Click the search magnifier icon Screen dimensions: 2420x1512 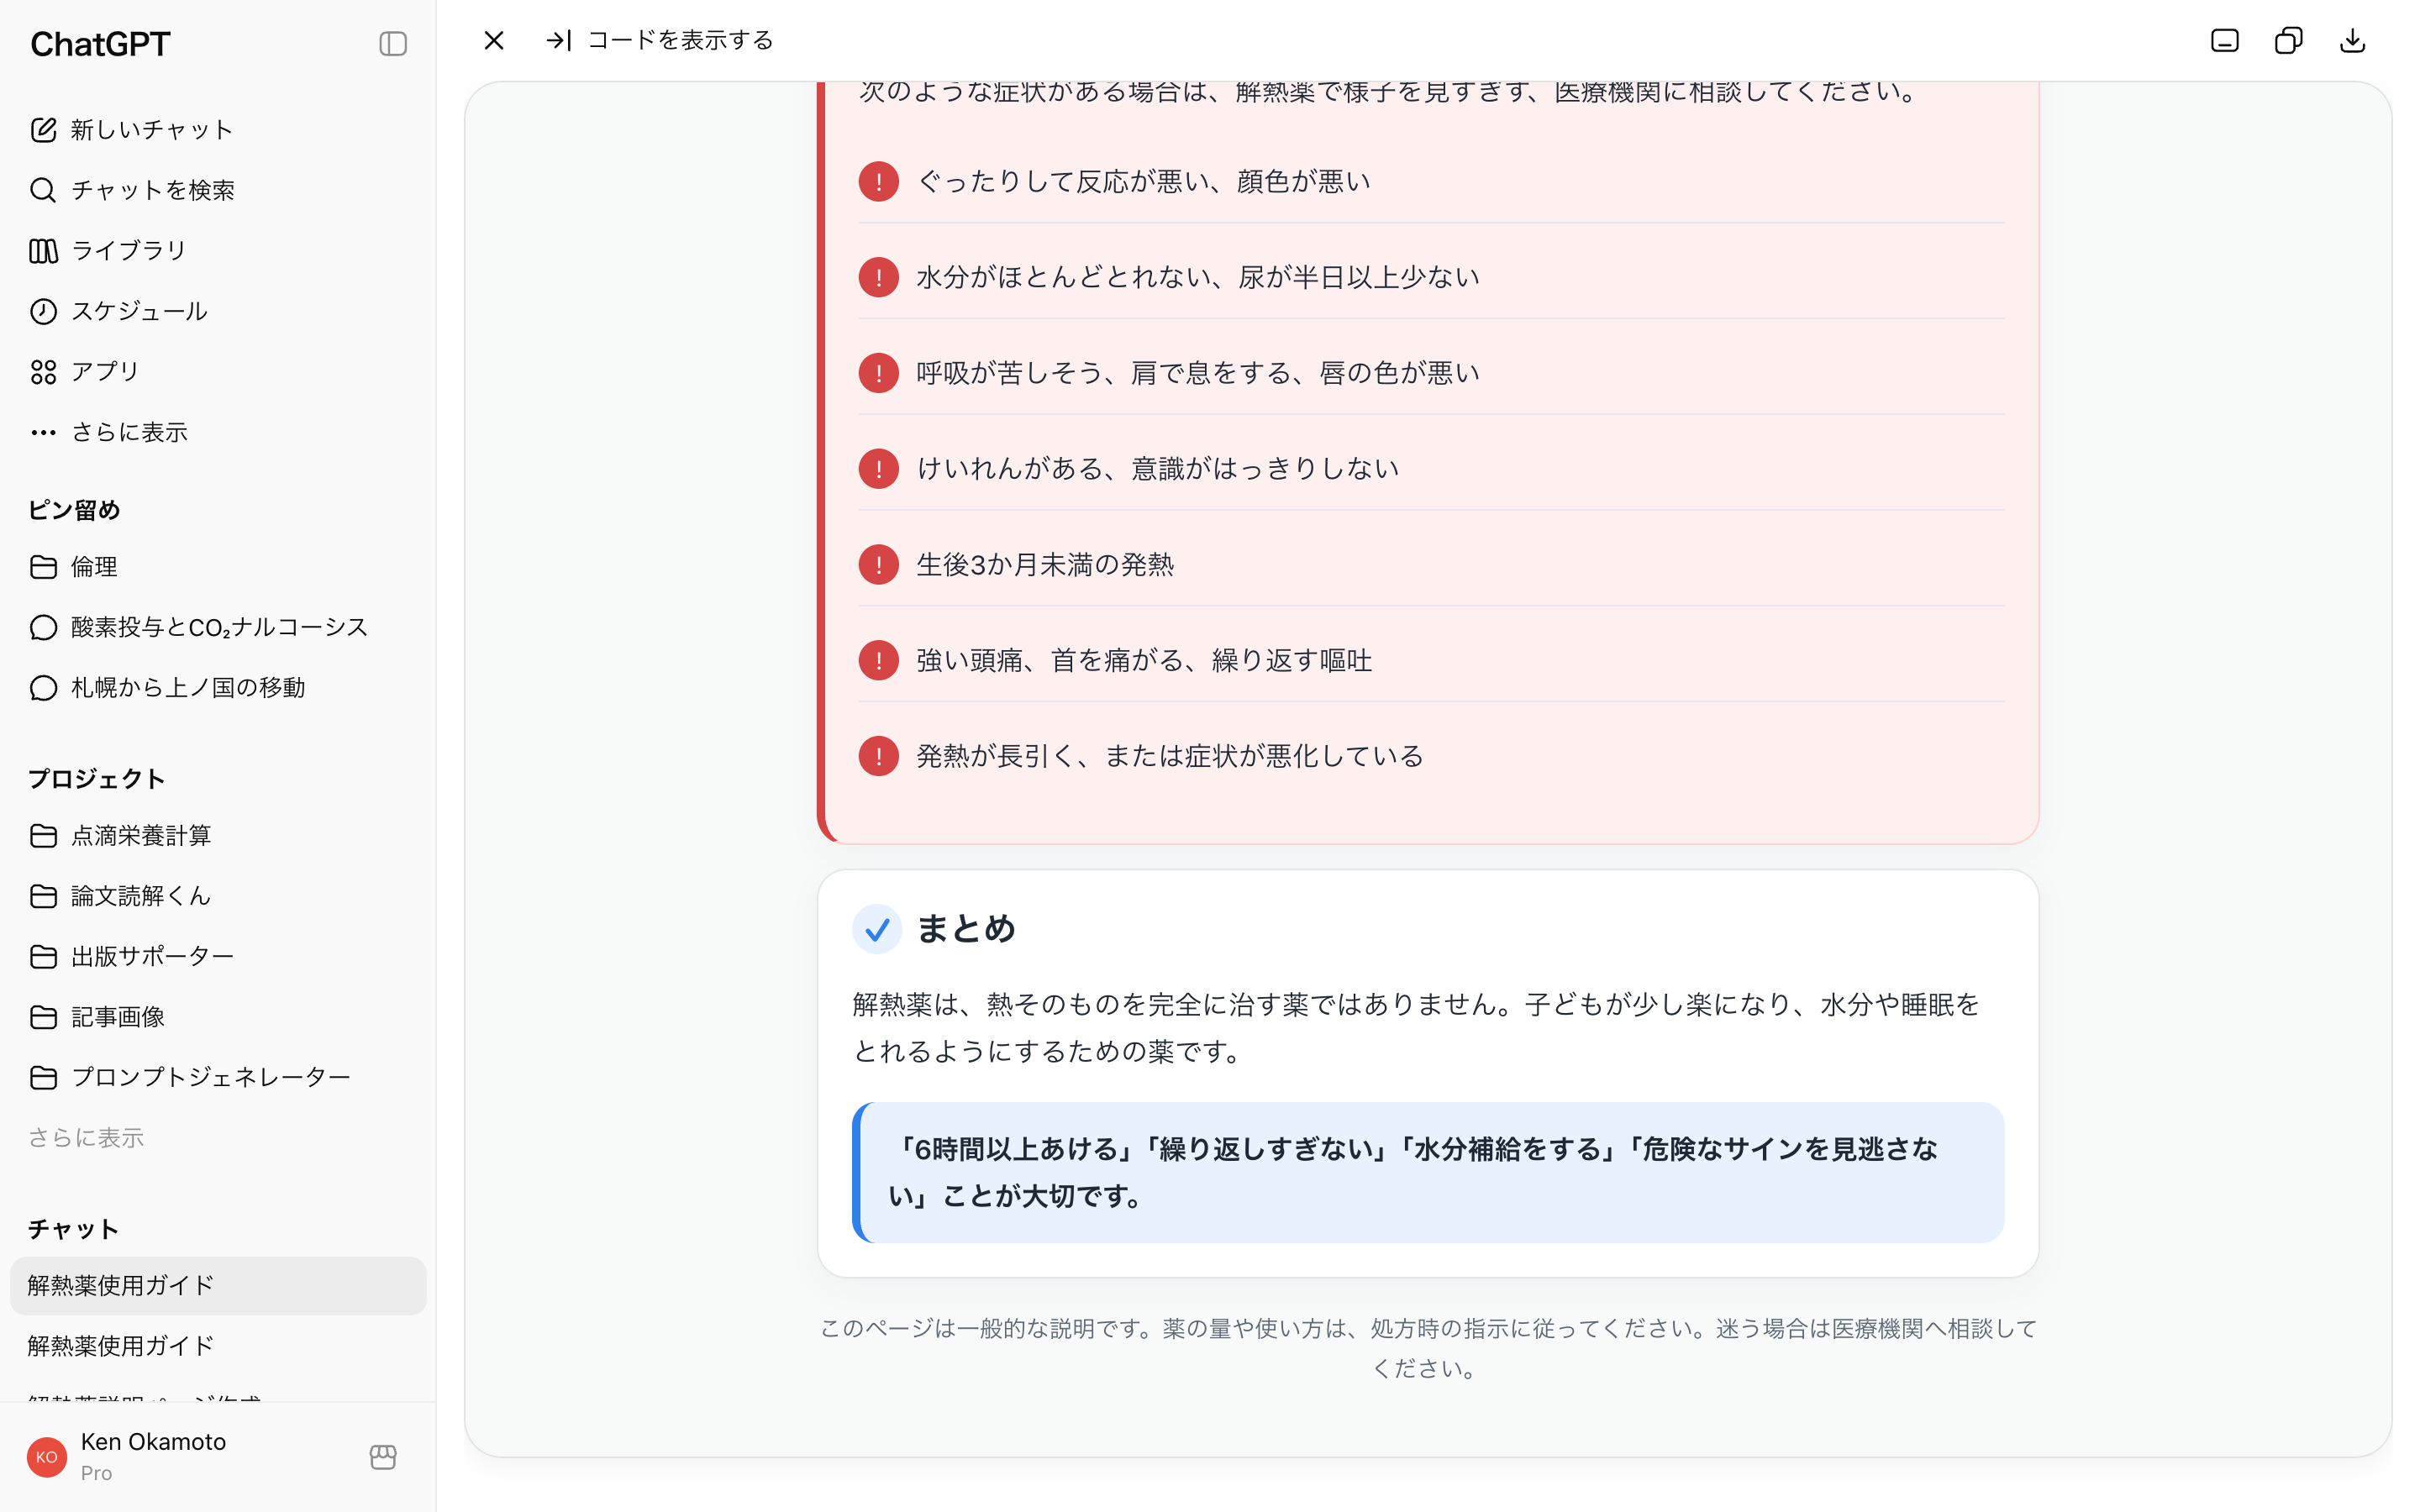[43, 190]
